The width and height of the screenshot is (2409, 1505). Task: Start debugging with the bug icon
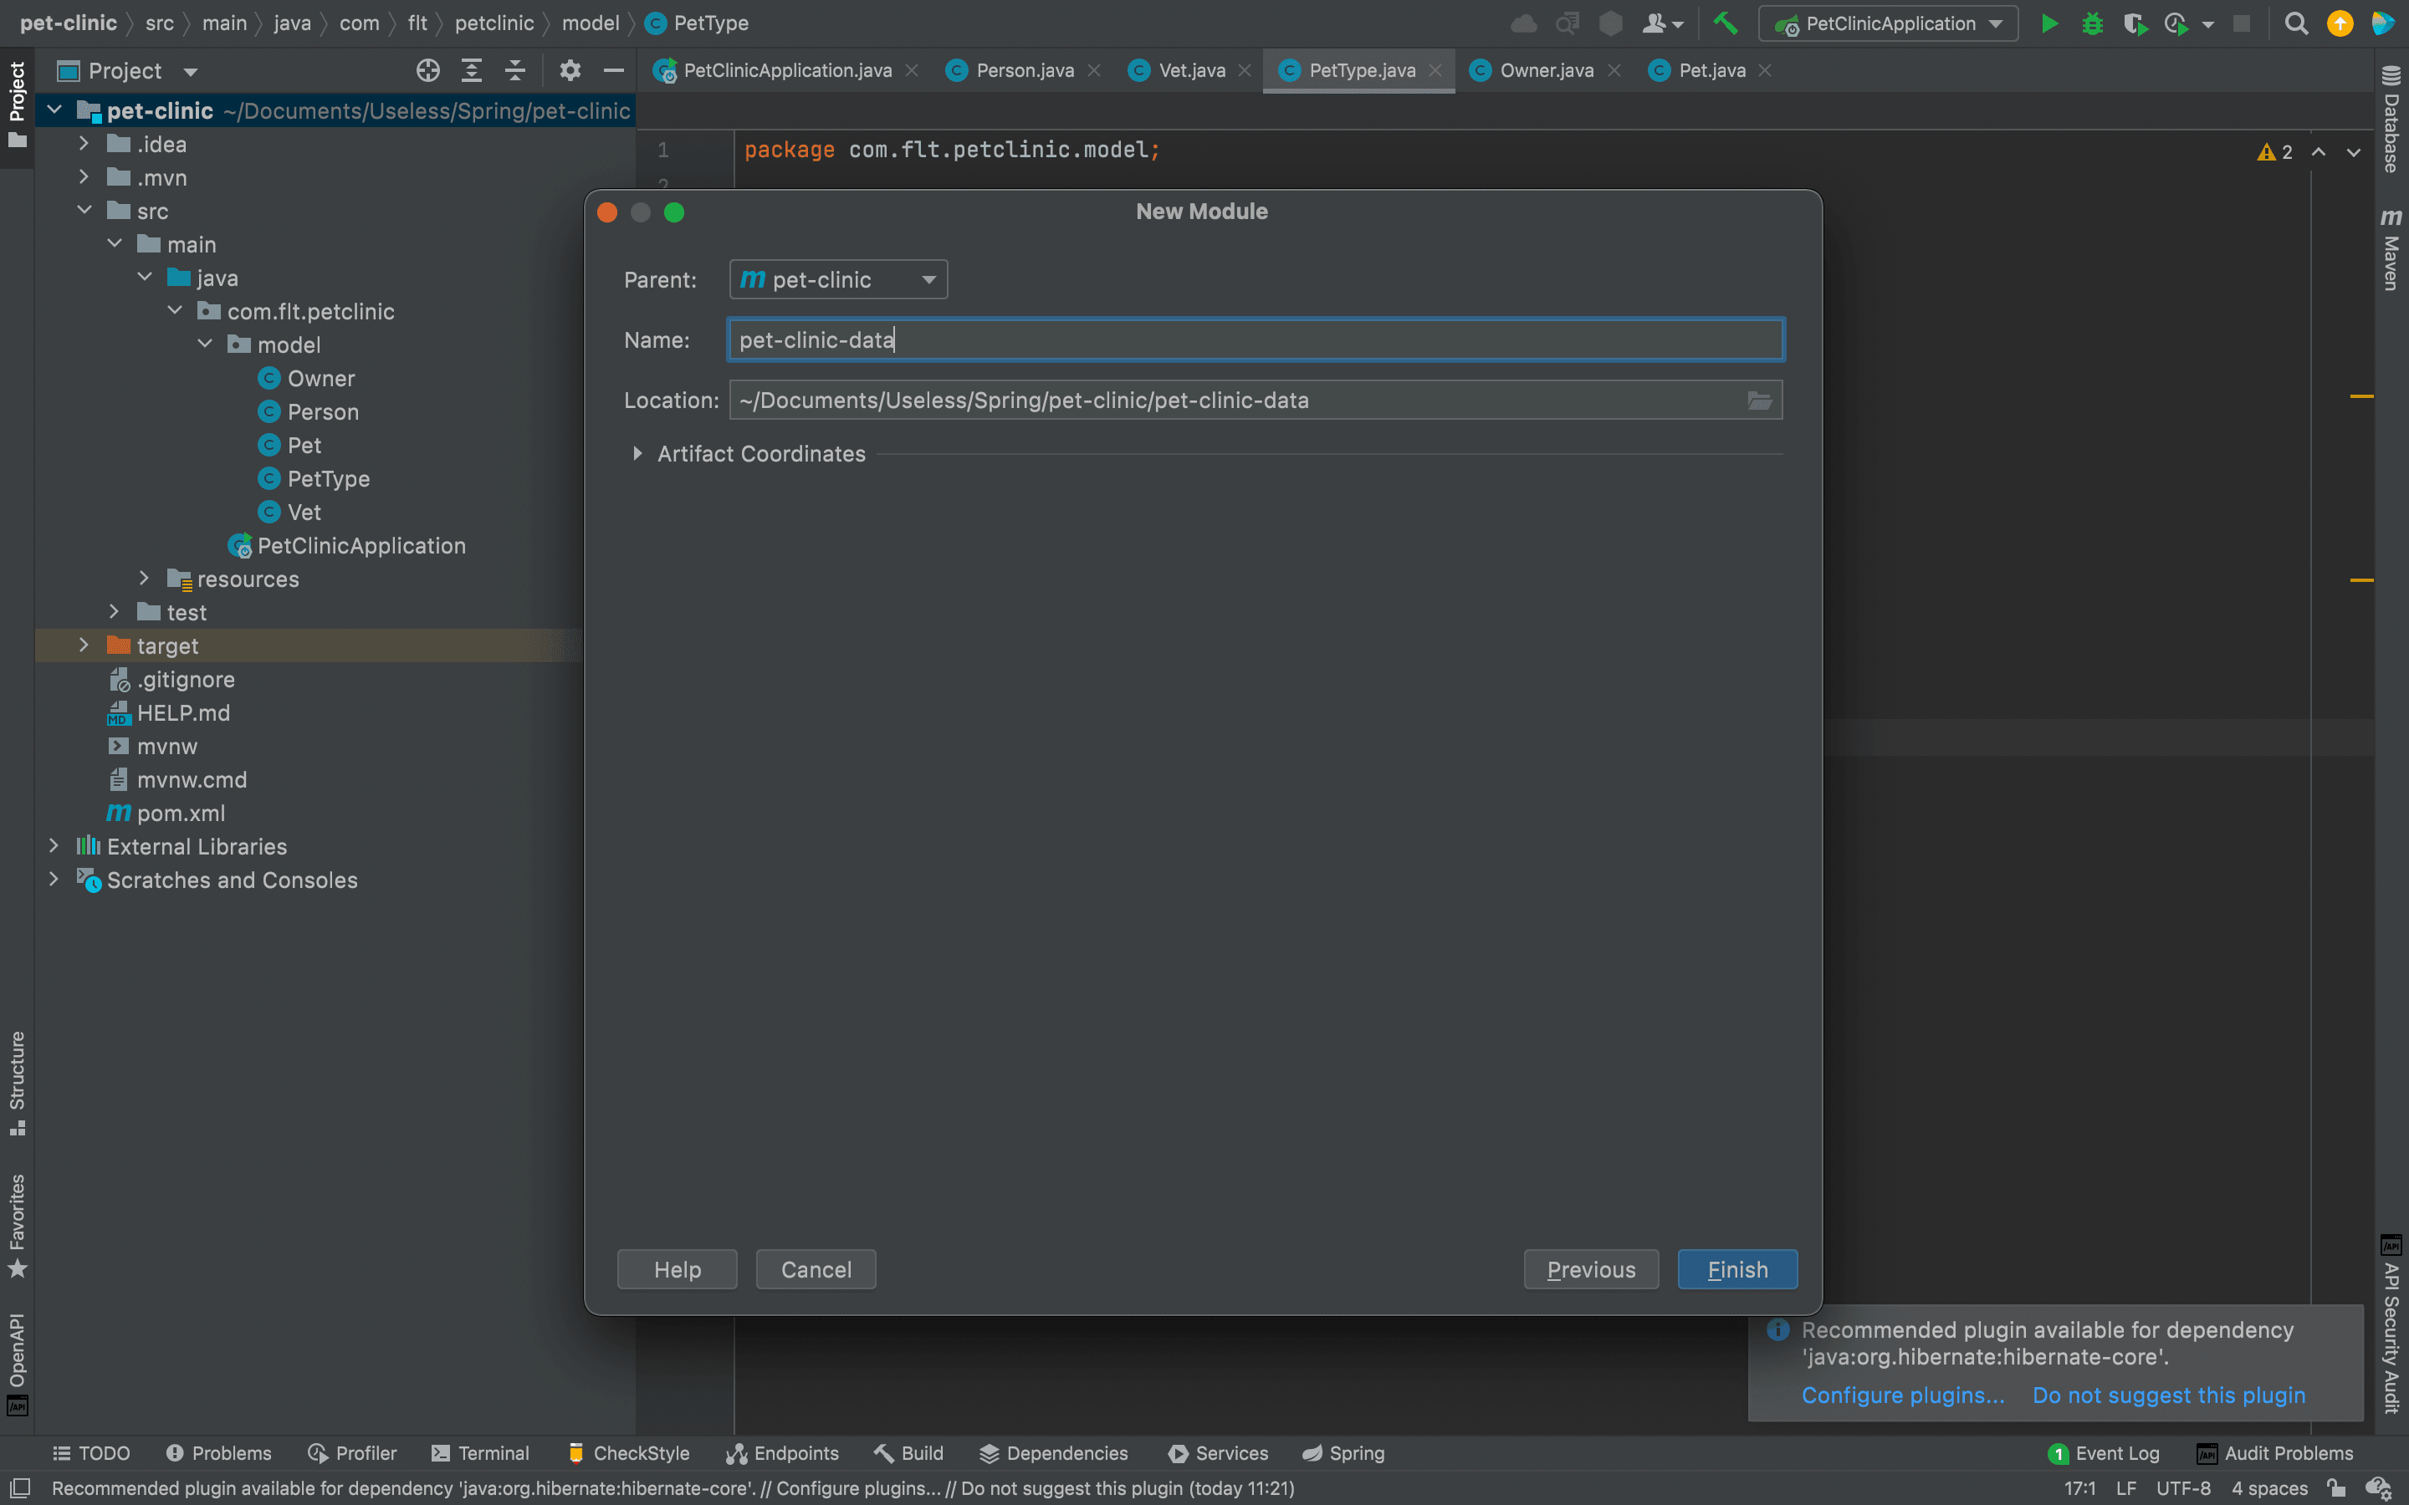click(x=2091, y=23)
